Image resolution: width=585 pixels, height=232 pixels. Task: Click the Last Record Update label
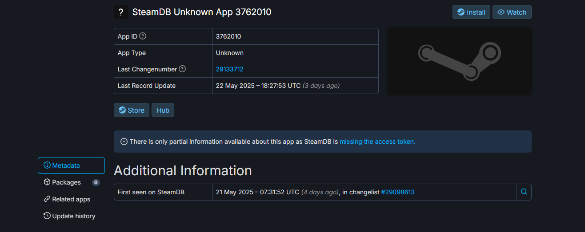(x=147, y=86)
